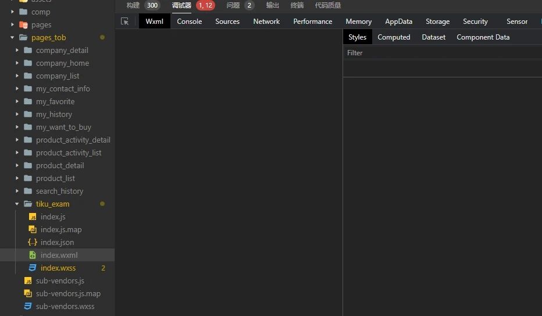Click the JS icon beside index.js
Image resolution: width=542 pixels, height=316 pixels.
33,216
